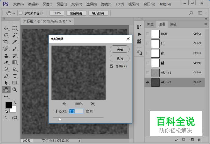The width and height of the screenshot is (210, 144).
Task: Show the Alpha 1 channel
Action: point(147,72)
